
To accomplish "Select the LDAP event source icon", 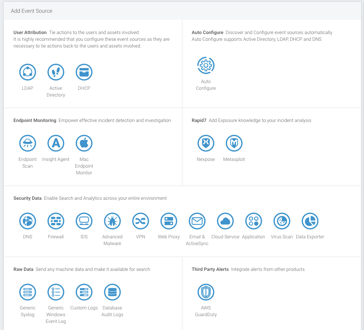I will pyautogui.click(x=28, y=72).
